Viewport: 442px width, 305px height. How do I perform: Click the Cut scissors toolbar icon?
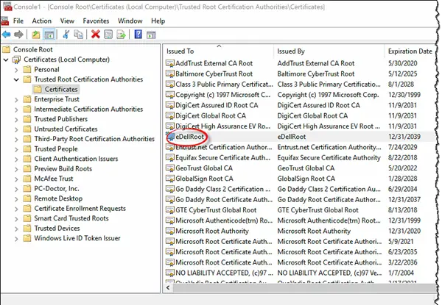pos(66,35)
